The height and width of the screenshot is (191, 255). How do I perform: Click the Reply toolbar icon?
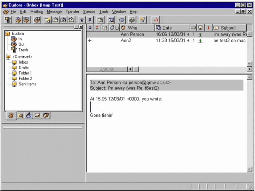[55, 20]
